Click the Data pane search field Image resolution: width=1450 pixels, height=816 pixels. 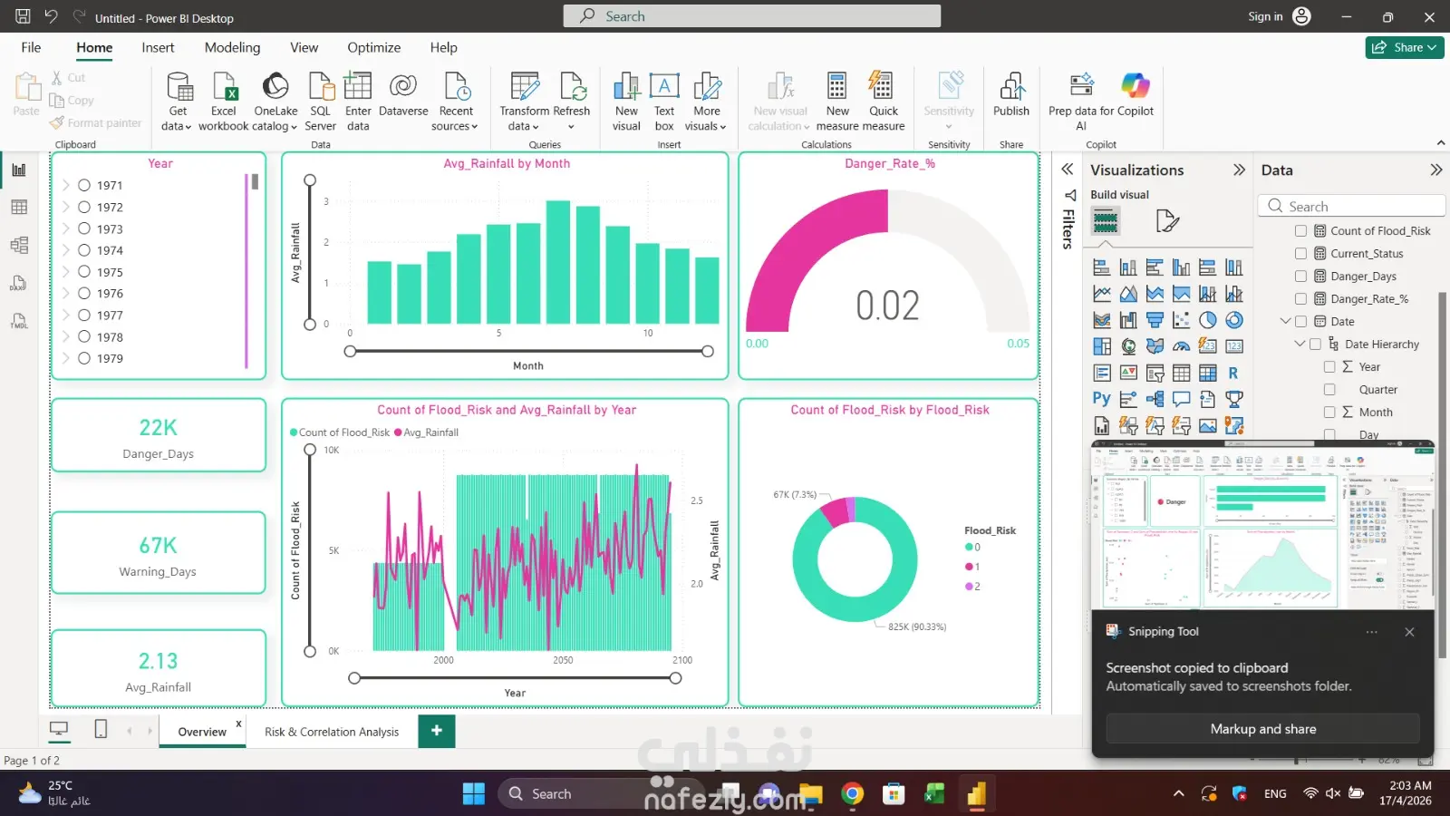tap(1350, 207)
